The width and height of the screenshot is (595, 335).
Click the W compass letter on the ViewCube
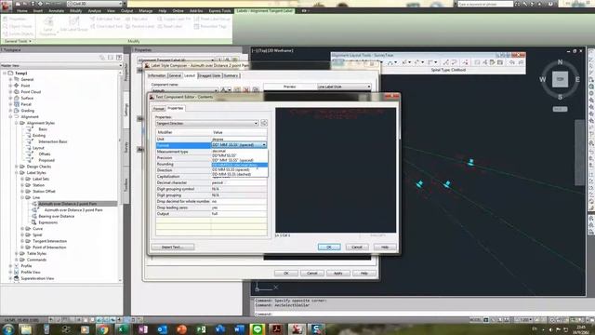(x=543, y=79)
